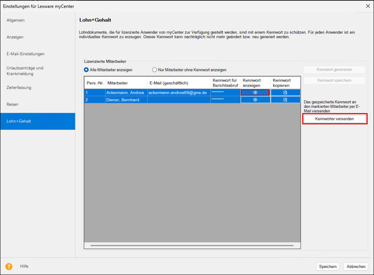Close the Einstellungen für Lexware myCenter dialog
Image resolution: width=374 pixels, height=275 pixels.
point(368,6)
